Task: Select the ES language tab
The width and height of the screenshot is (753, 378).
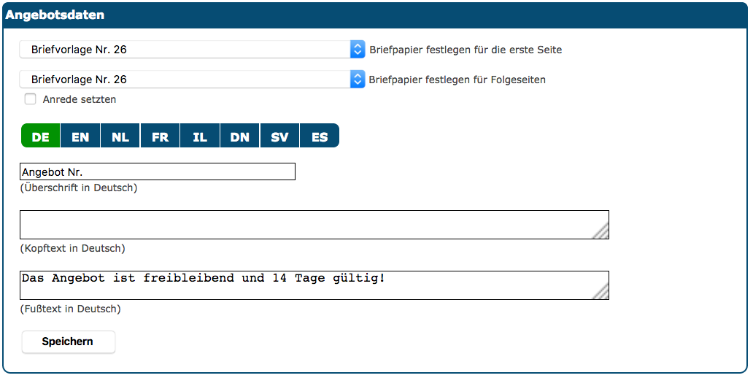Action: [x=320, y=136]
